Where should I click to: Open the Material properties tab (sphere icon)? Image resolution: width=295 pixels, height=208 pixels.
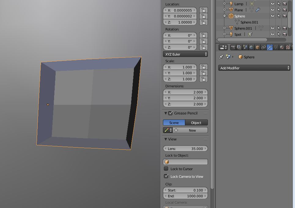click(282, 47)
